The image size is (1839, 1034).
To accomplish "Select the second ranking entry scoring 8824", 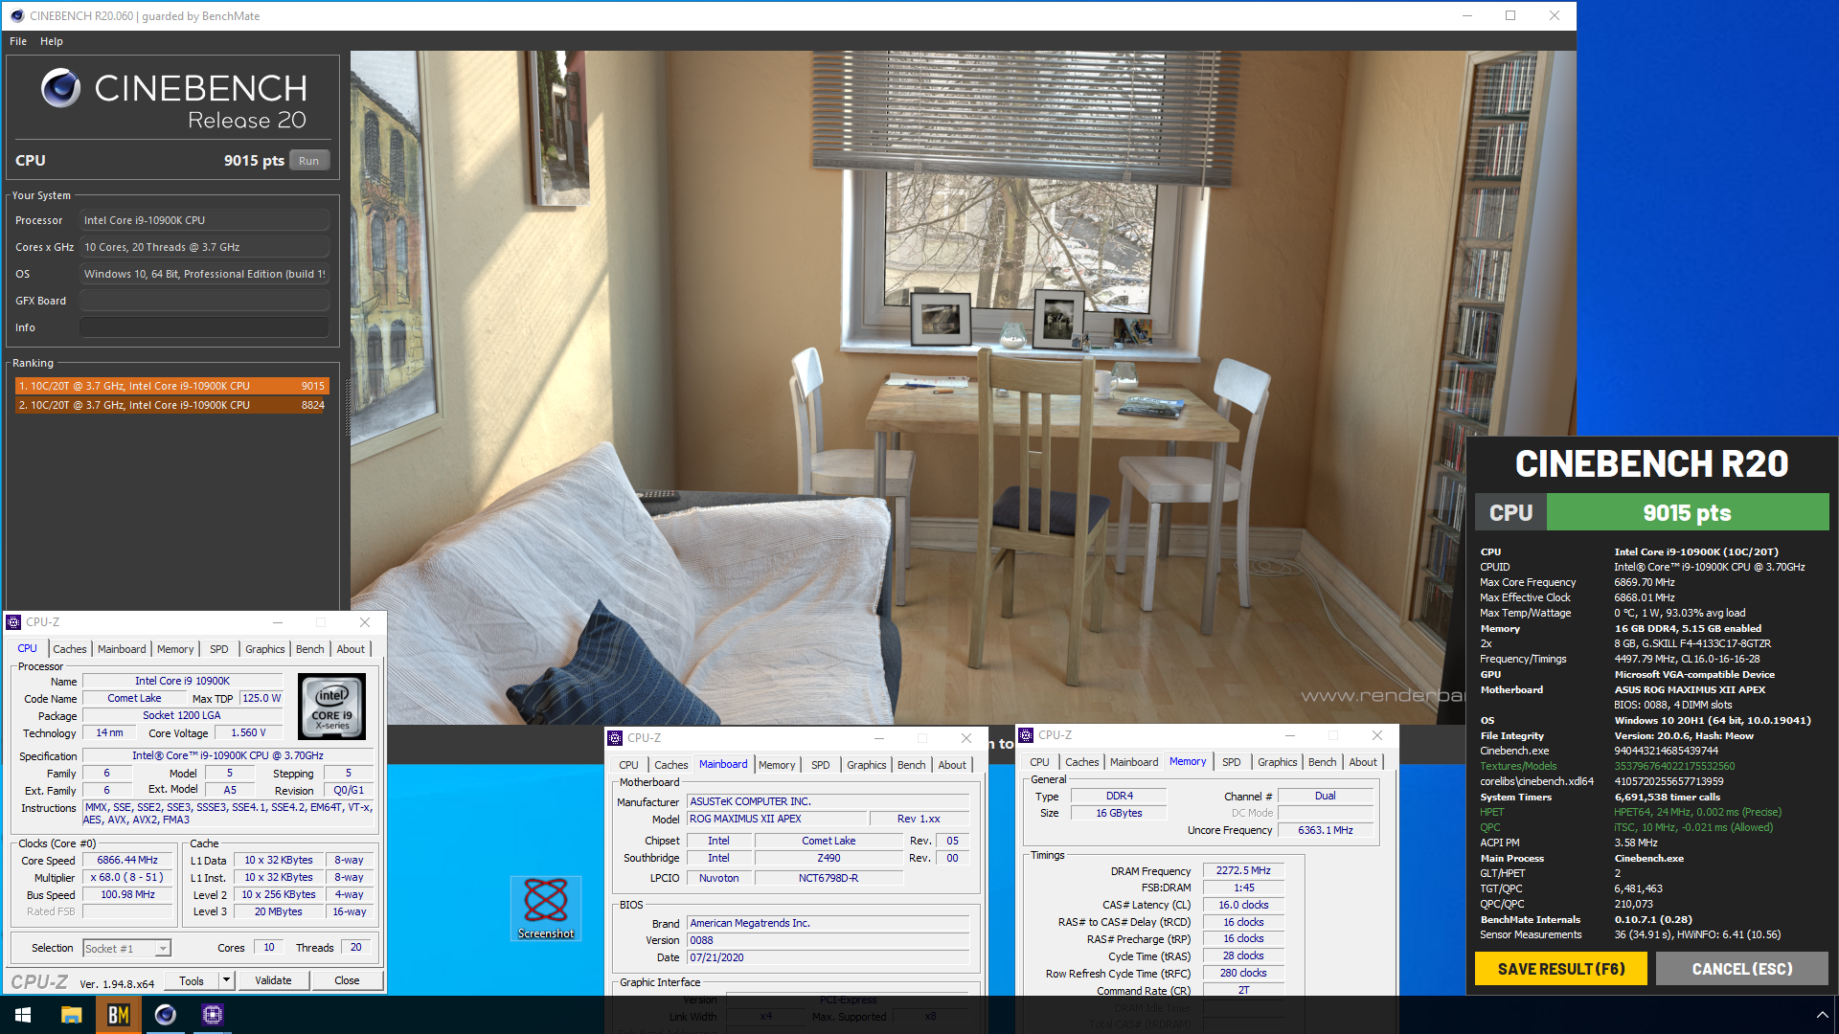I will pyautogui.click(x=171, y=405).
